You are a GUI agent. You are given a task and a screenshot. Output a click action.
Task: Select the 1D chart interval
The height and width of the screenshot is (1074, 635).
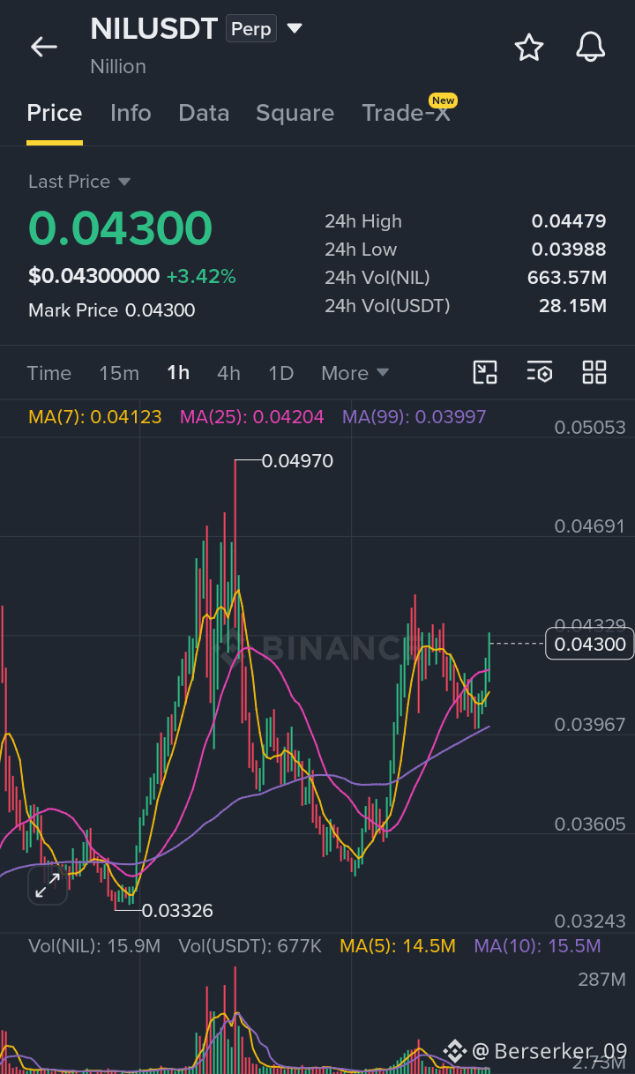pyautogui.click(x=280, y=373)
